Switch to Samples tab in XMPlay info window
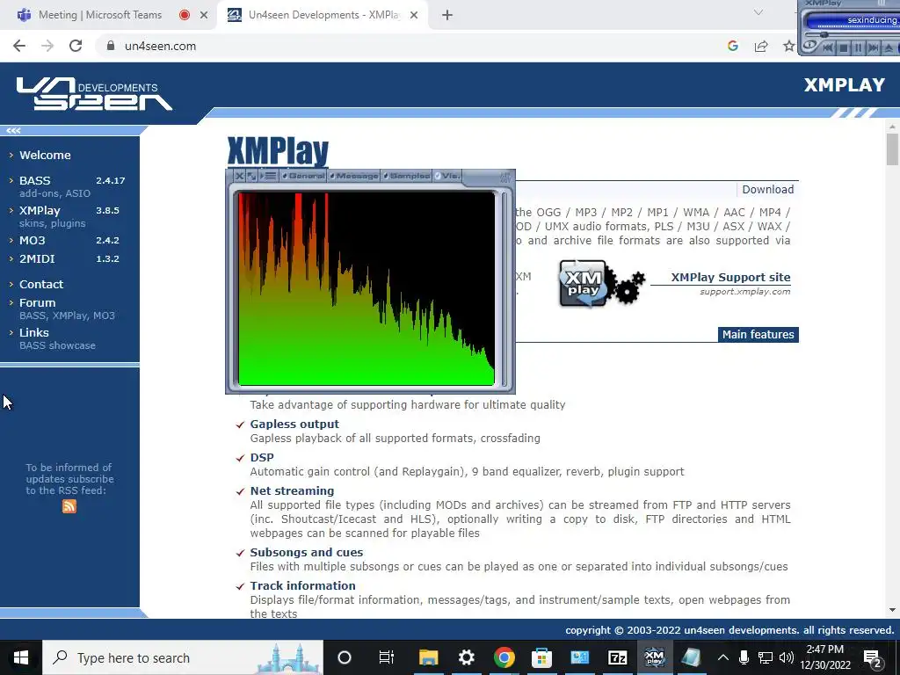 point(406,176)
